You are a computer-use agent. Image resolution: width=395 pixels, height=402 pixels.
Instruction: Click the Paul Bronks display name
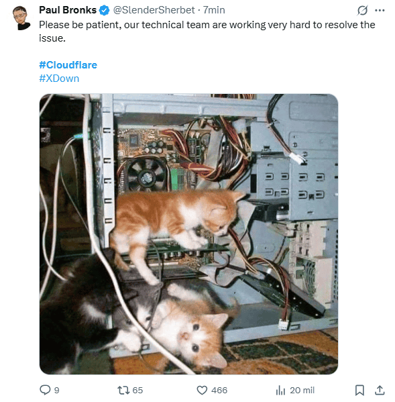point(68,10)
